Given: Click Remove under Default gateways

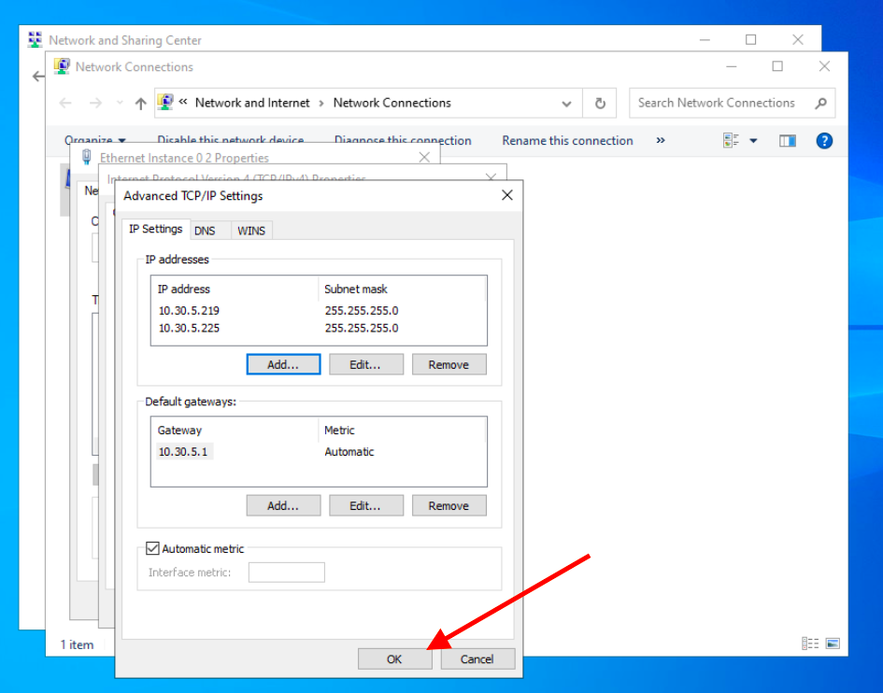Looking at the screenshot, I should tap(449, 505).
